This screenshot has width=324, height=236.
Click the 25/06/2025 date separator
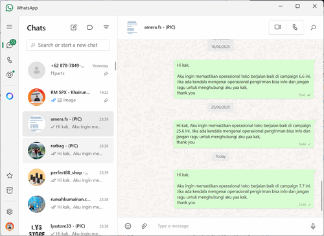pyautogui.click(x=220, y=107)
